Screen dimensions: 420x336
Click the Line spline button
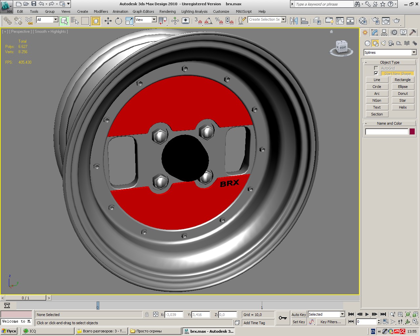click(x=377, y=80)
